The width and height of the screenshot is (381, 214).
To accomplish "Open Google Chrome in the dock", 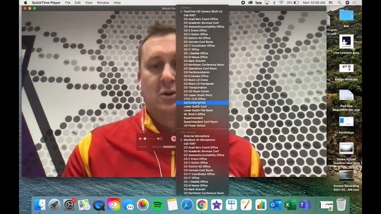I will [x=202, y=204].
